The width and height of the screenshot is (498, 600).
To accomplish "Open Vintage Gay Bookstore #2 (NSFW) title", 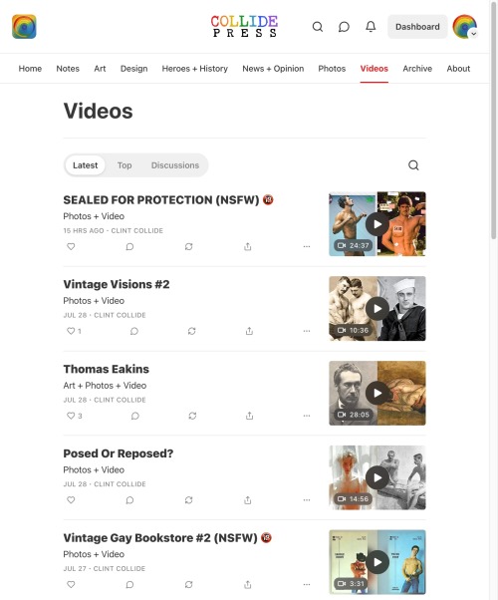I will click(167, 538).
